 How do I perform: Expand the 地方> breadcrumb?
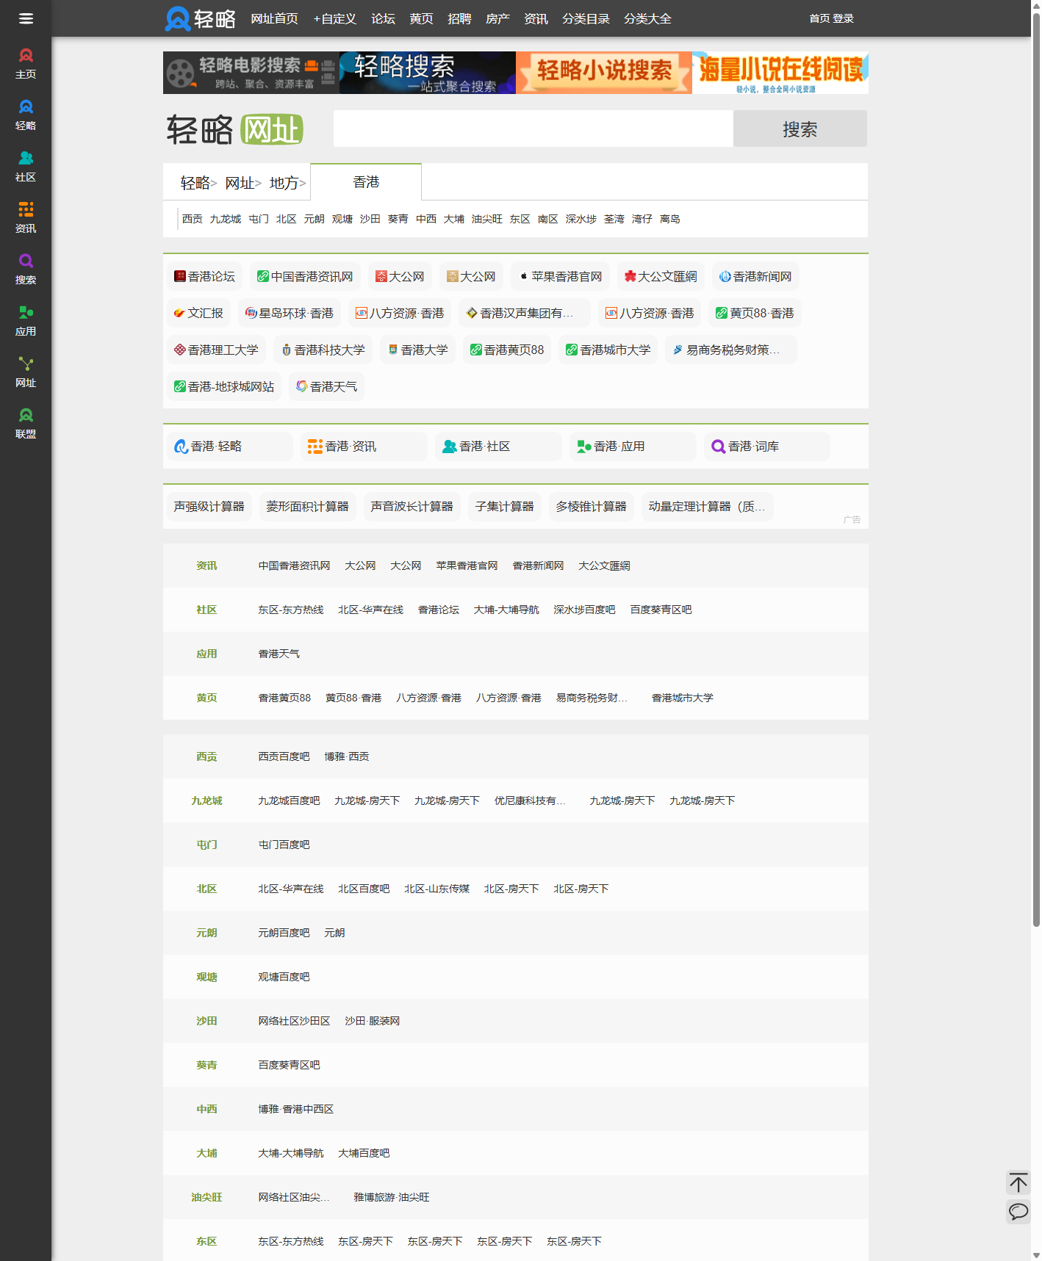coord(287,183)
